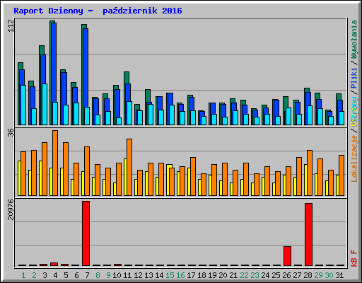Click the 'Lokalizacje' legend label

pos(354,158)
